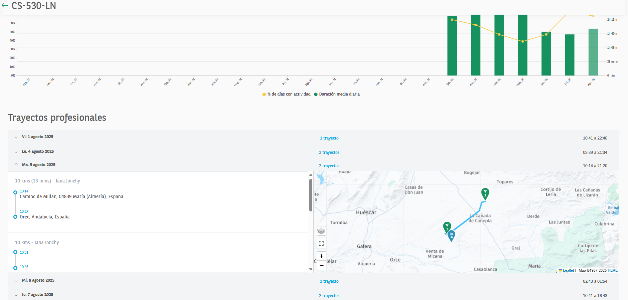This screenshot has height=300, width=628.
Task: Toggle '% de días con actividad' legend series
Action: pos(287,94)
